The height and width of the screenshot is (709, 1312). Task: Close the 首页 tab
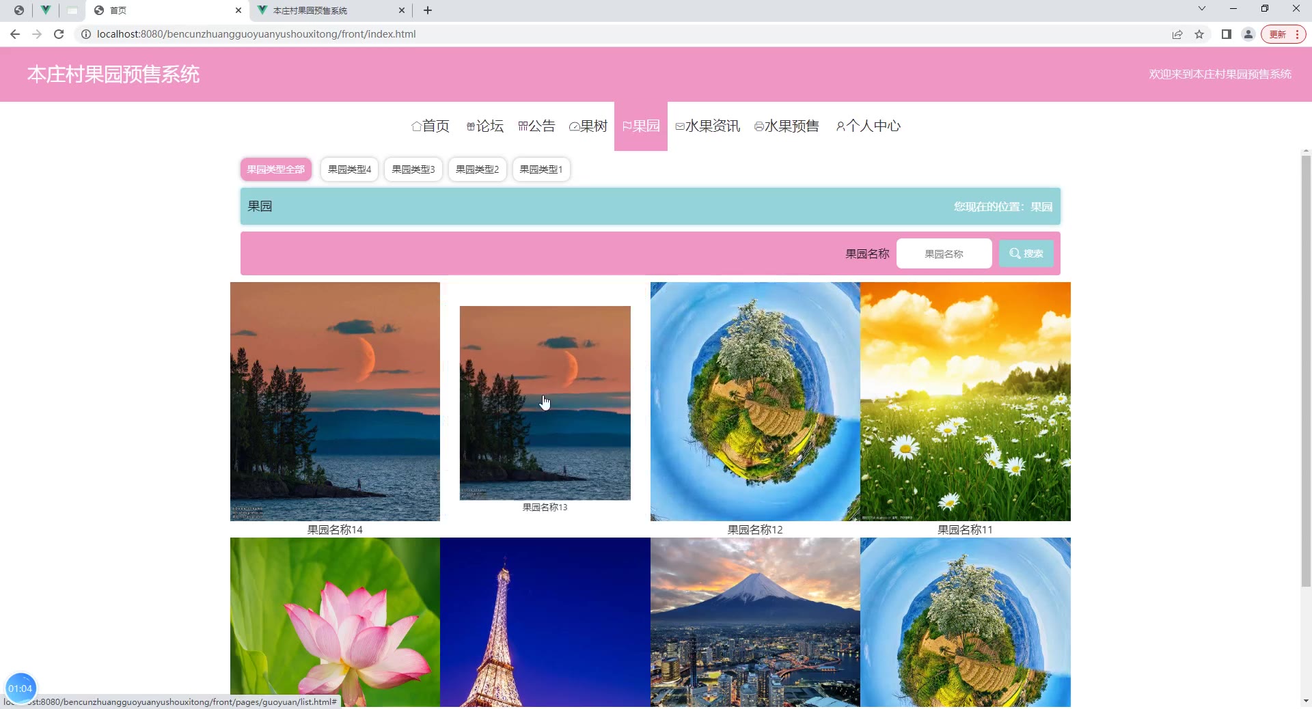[238, 10]
